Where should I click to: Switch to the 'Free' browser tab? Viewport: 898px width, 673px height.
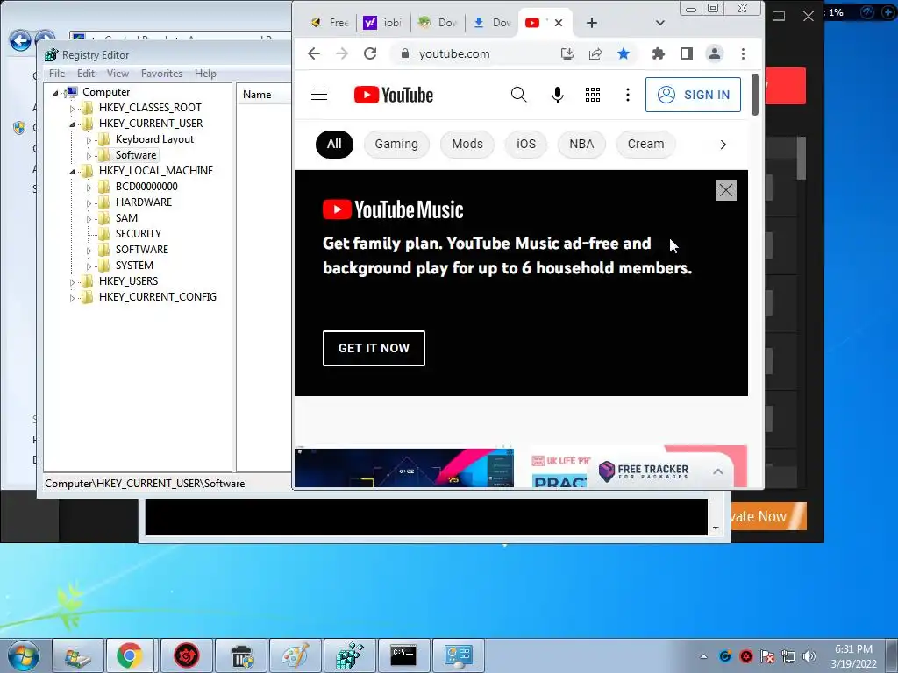point(330,23)
